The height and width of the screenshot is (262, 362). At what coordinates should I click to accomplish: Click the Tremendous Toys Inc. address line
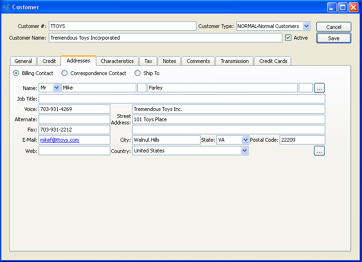point(228,109)
